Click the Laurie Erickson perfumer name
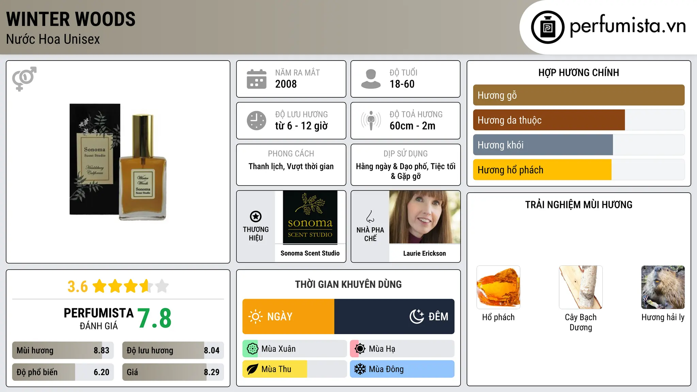The width and height of the screenshot is (697, 392). [x=424, y=254]
